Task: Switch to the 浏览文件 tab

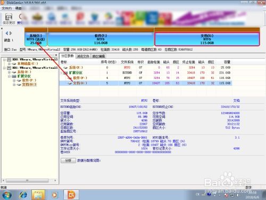Action: [83, 57]
